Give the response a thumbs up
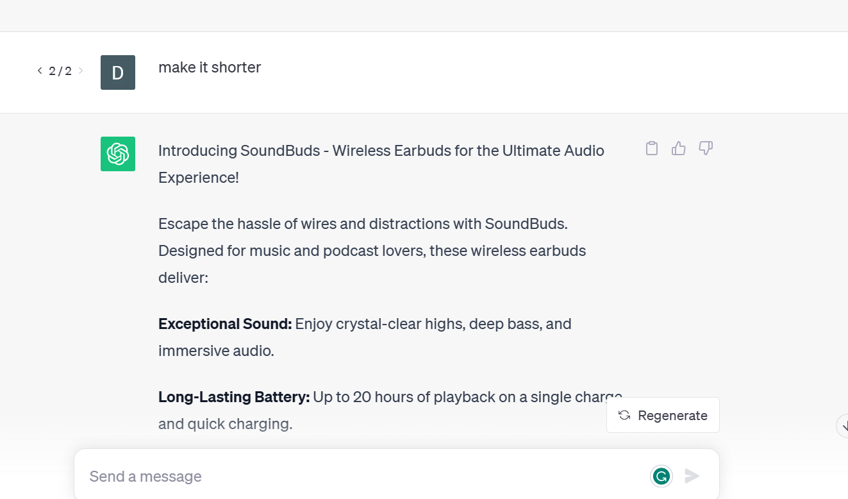The height and width of the screenshot is (499, 848). 679,148
